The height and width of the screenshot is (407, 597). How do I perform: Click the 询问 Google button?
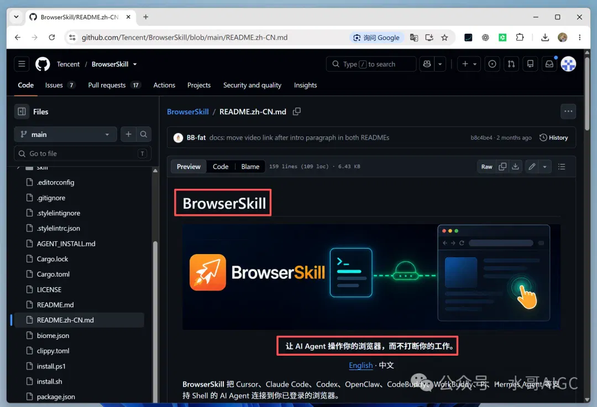(x=376, y=38)
